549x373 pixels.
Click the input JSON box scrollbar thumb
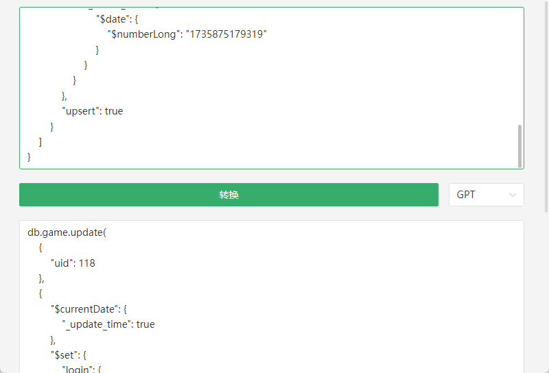coord(519,146)
